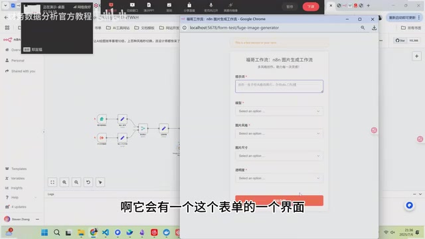Click the localhost address bar in popup

coord(234,28)
